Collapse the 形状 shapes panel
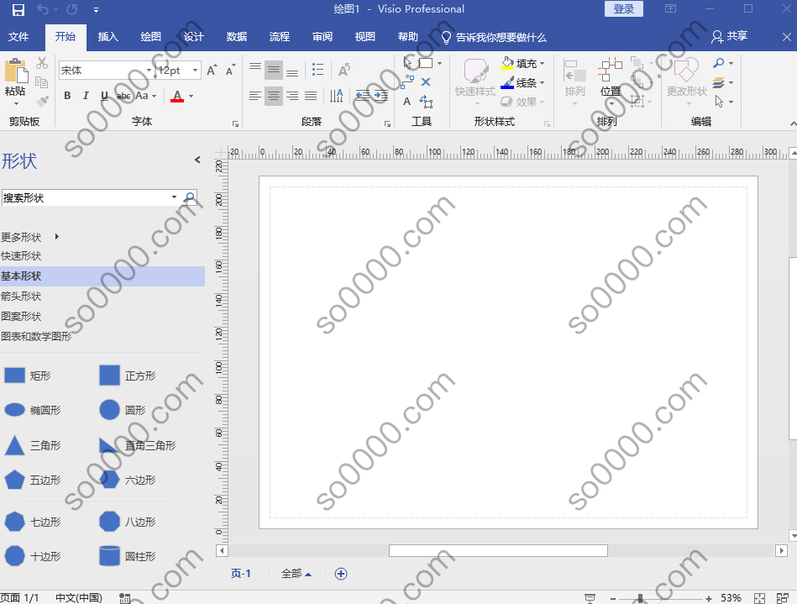The height and width of the screenshot is (604, 797). [197, 160]
